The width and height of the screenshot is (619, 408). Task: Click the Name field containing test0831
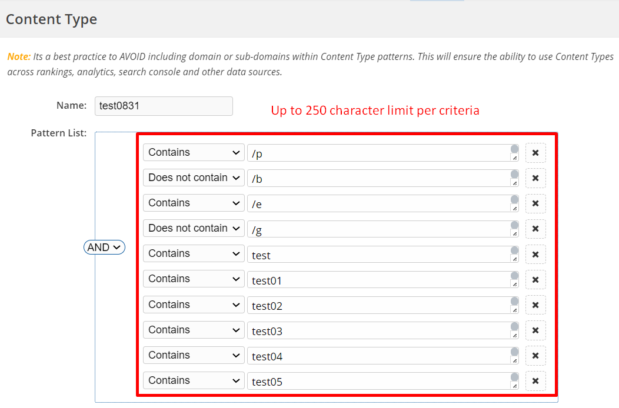(164, 106)
